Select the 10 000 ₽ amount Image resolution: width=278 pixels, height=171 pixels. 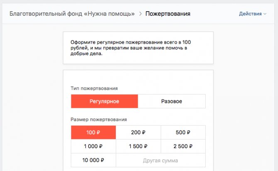click(93, 160)
